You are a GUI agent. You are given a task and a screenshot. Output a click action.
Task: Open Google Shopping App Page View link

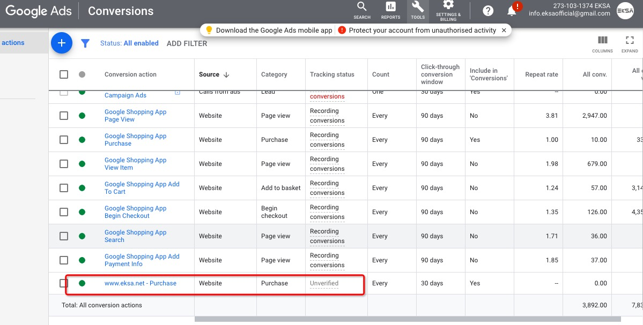click(135, 116)
